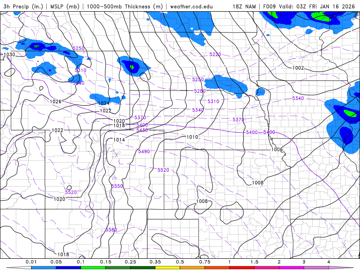Click the legend value label 3

click(304, 262)
